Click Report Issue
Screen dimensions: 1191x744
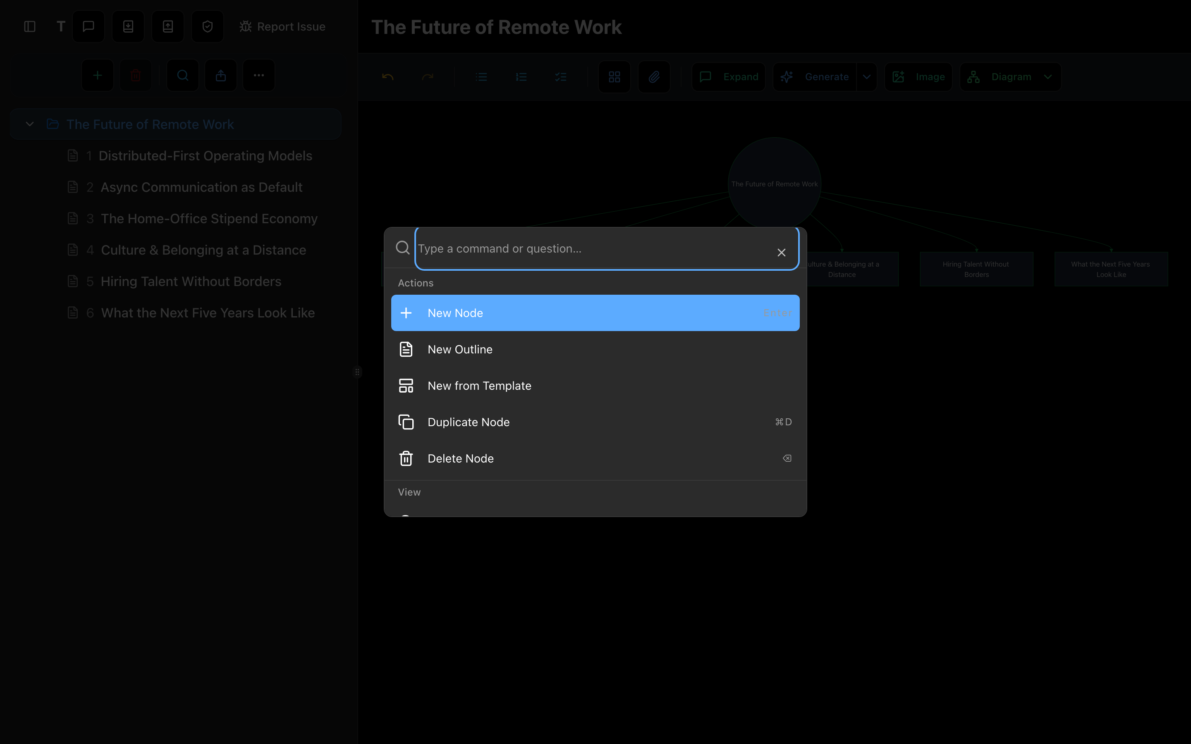coord(282,26)
